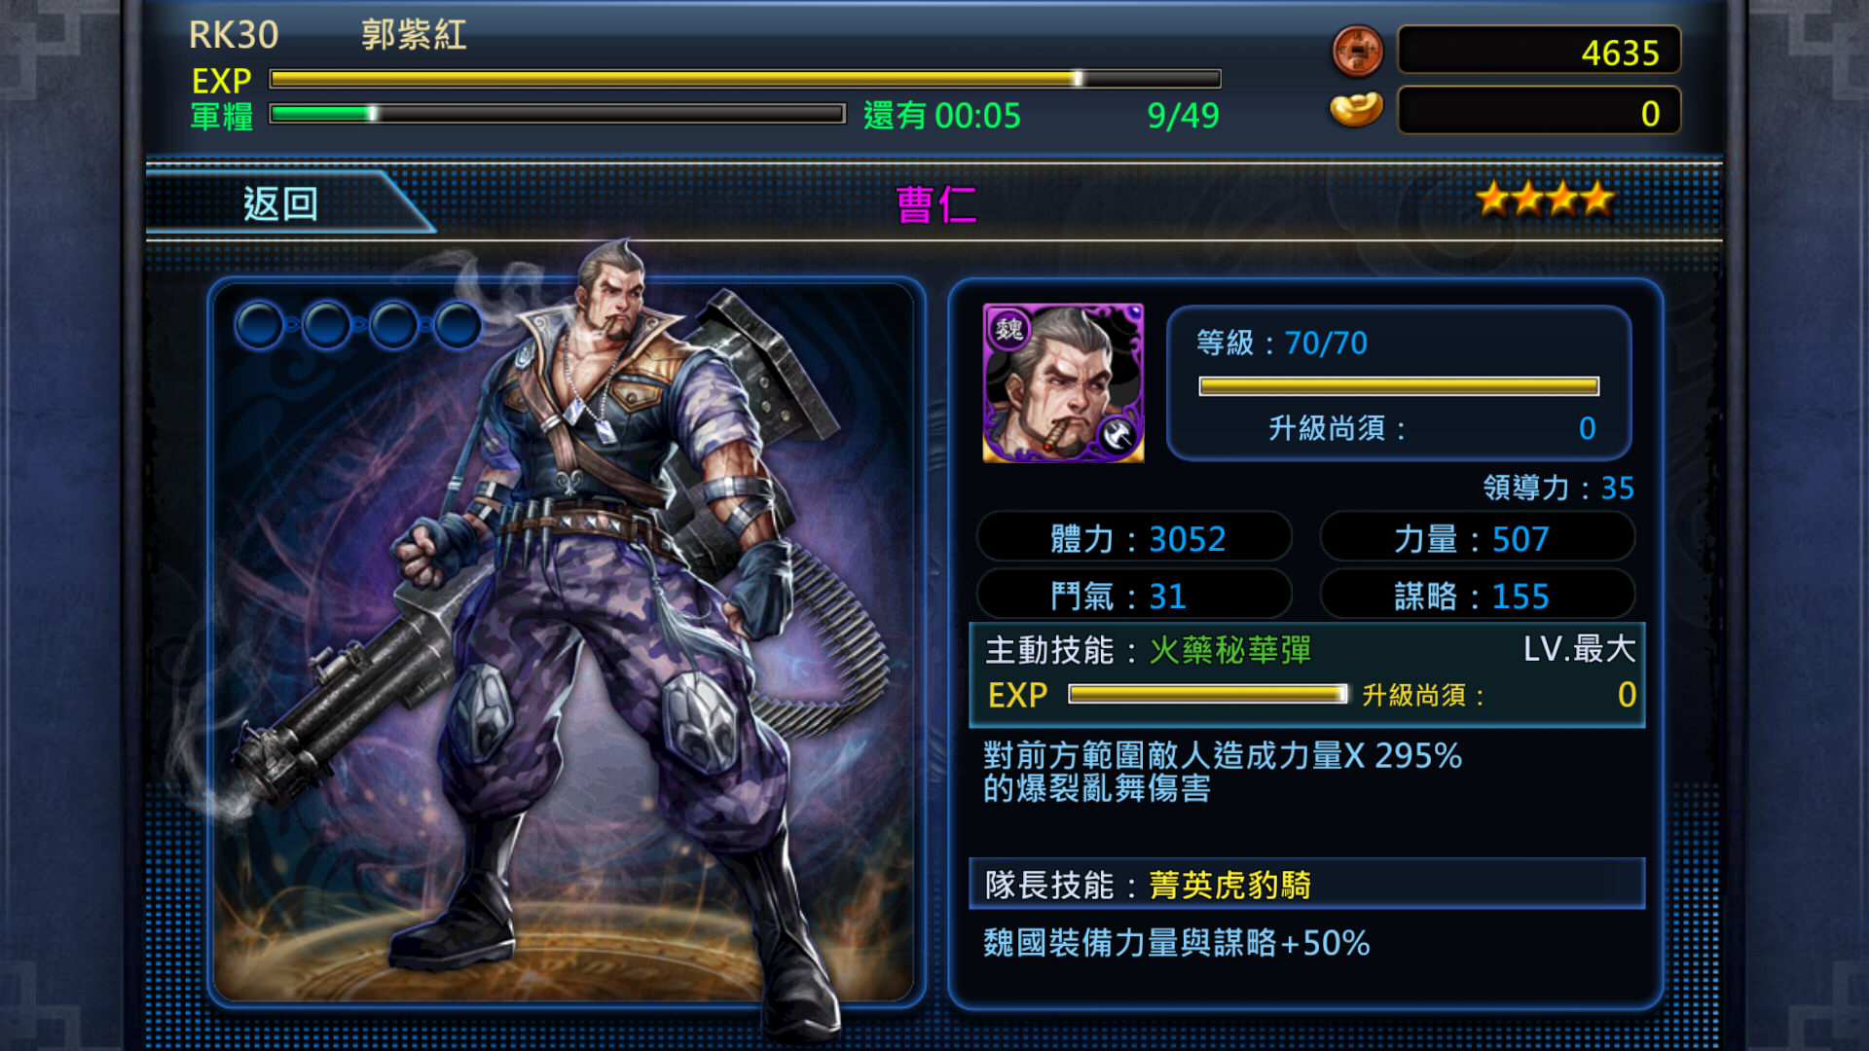Click the player EXP progress bar

click(x=745, y=79)
